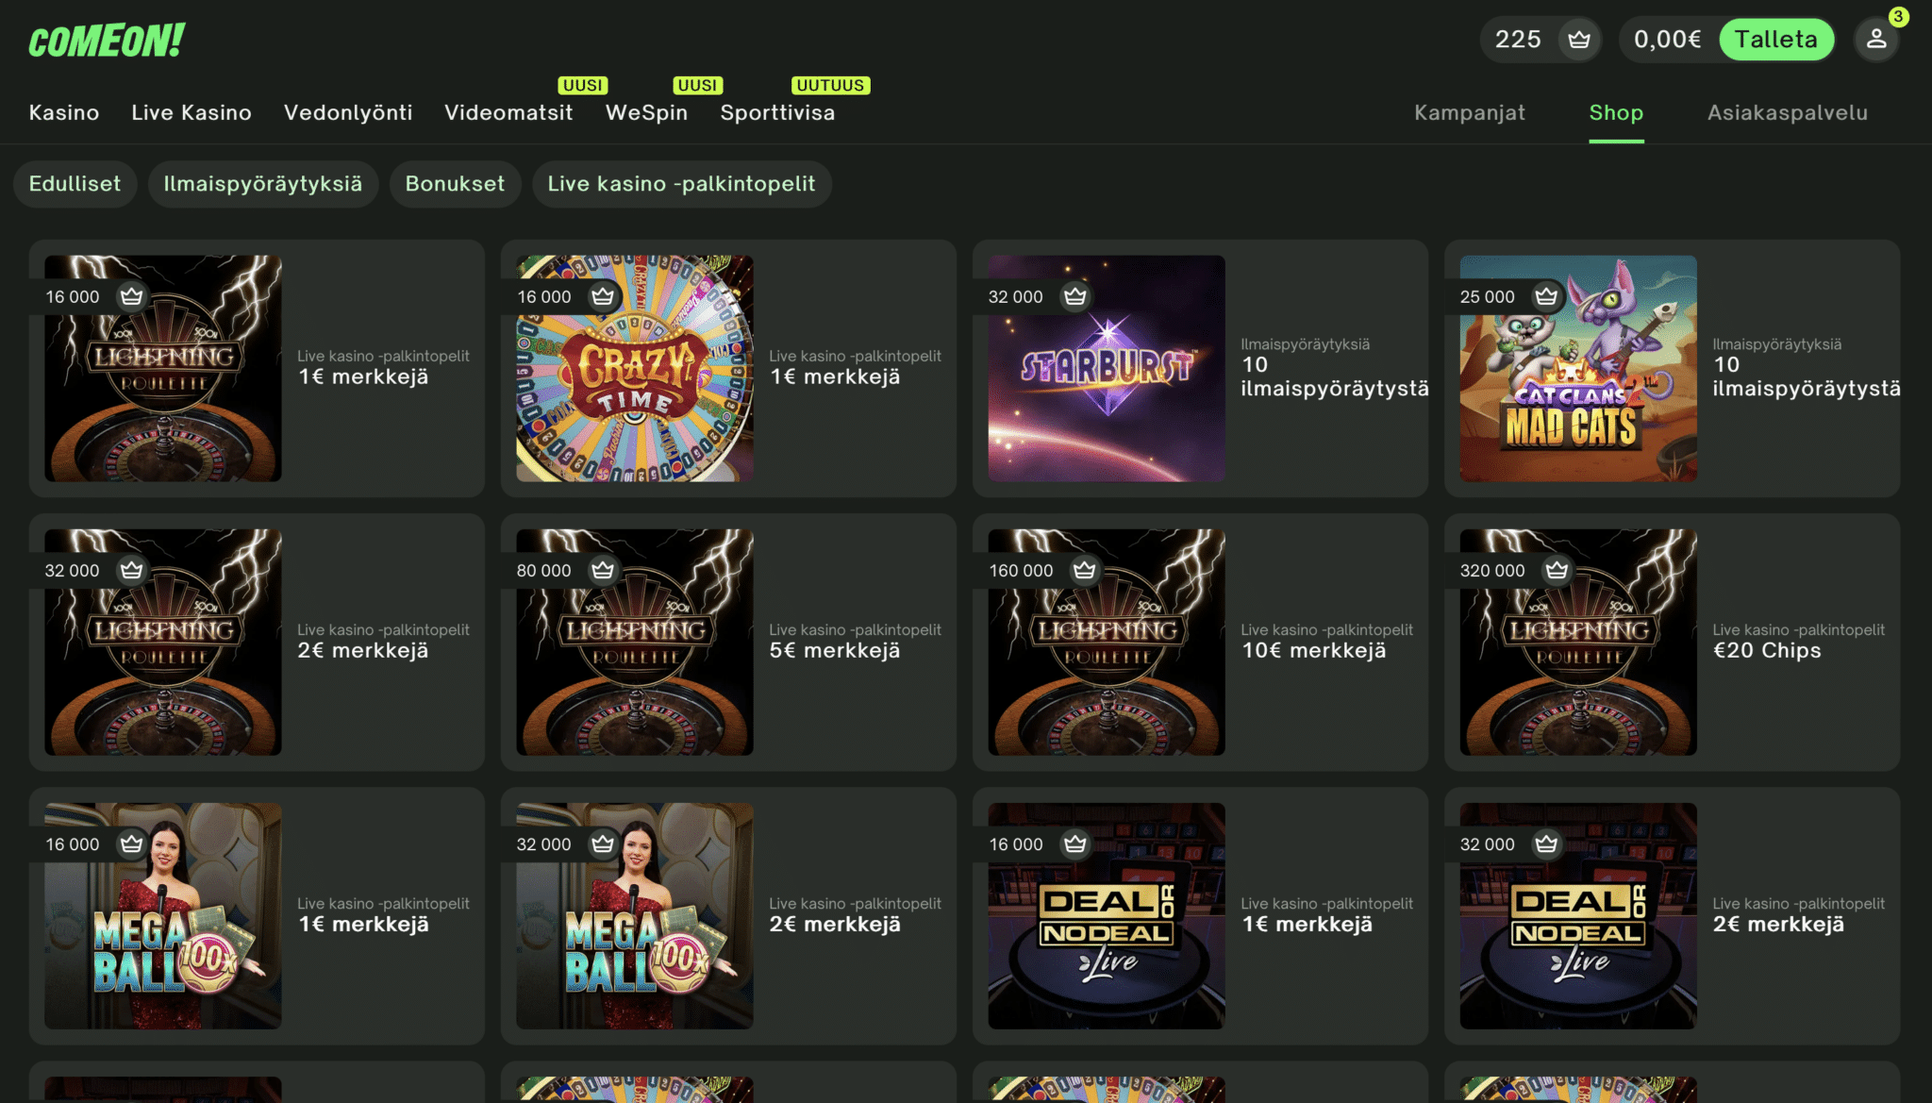
Task: Open the Mega Ball 16 000 thumbnail
Action: click(163, 916)
